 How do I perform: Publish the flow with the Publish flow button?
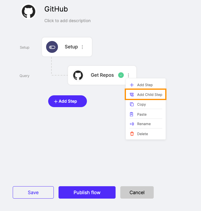pos(87,192)
